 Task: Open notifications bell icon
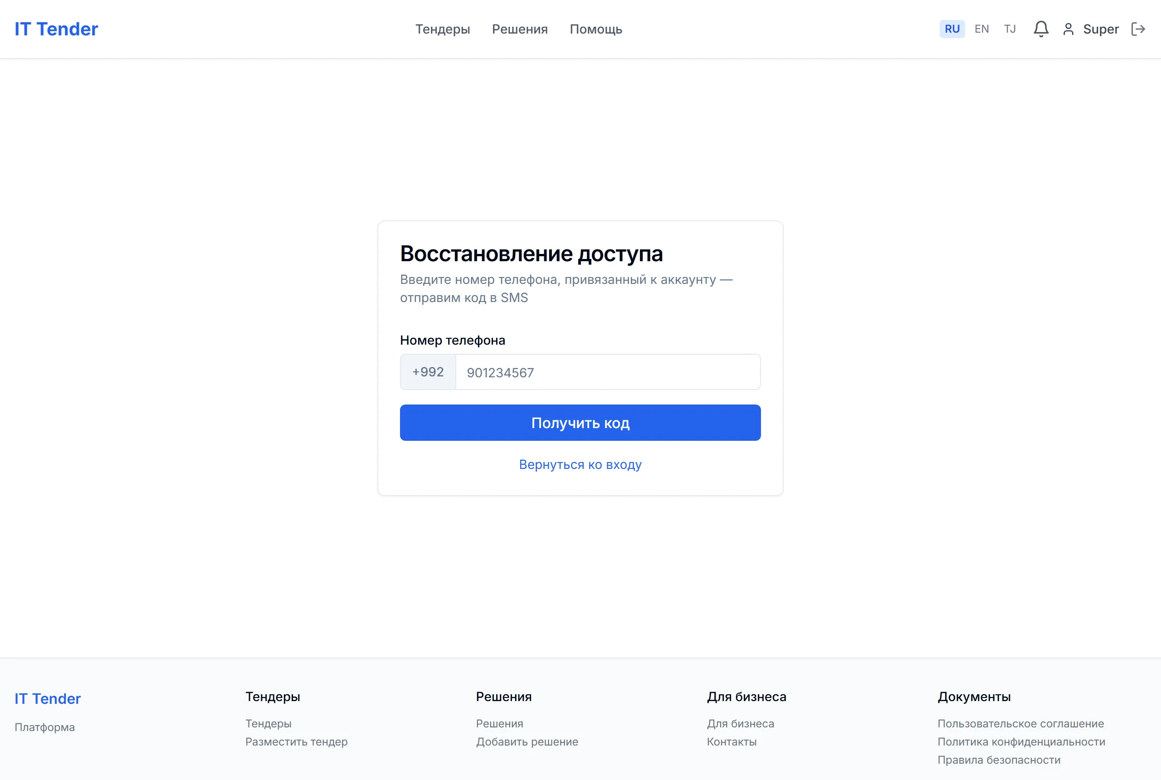[1041, 29]
